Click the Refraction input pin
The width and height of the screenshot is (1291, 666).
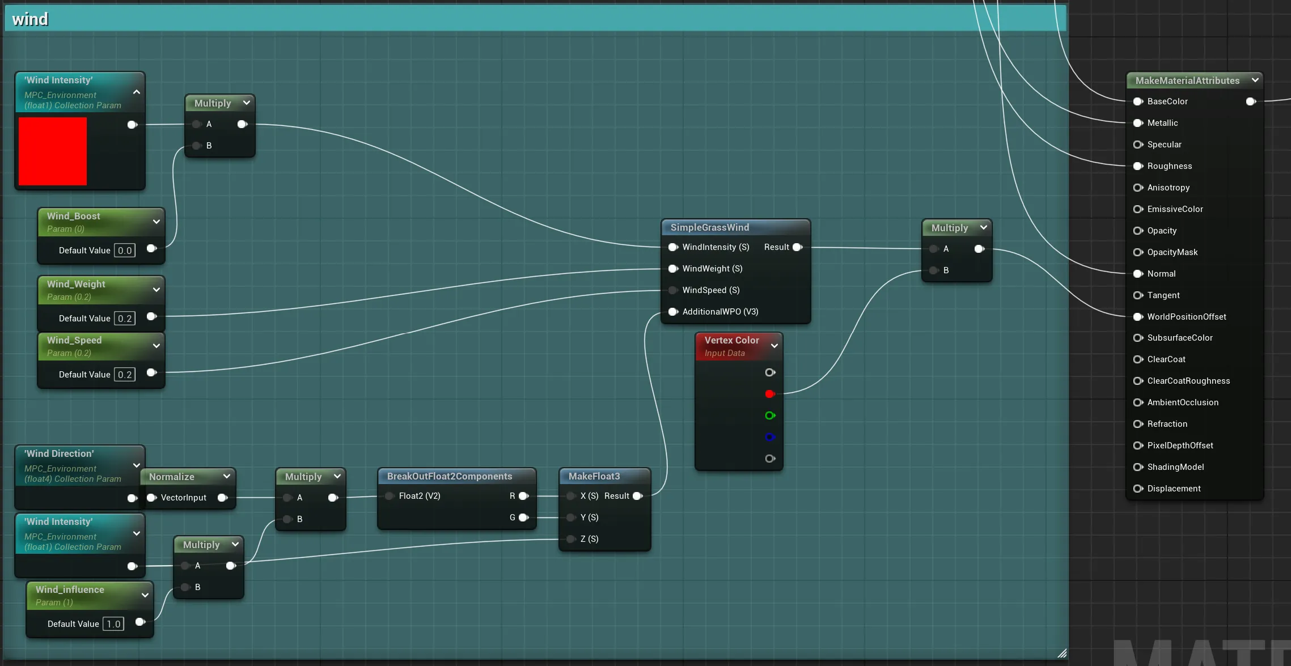coord(1138,424)
